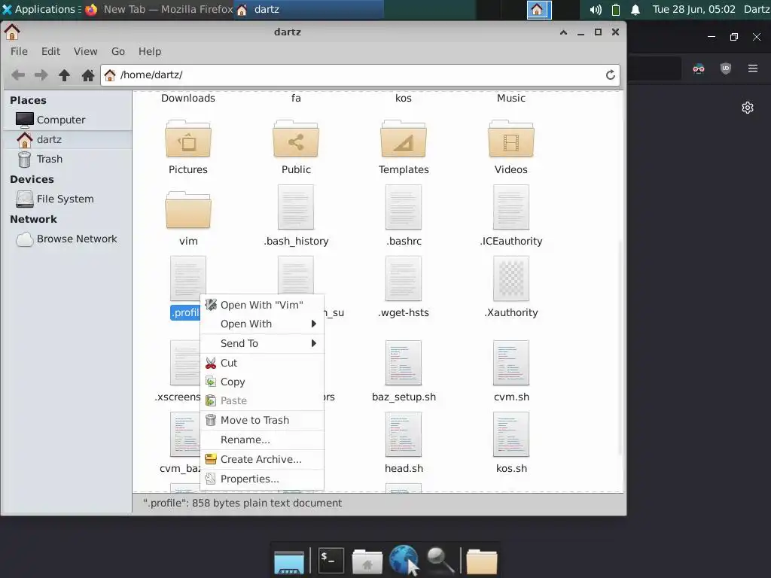The height and width of the screenshot is (578, 771).
Task: Open Computer in Places sidebar
Action: 68,120
